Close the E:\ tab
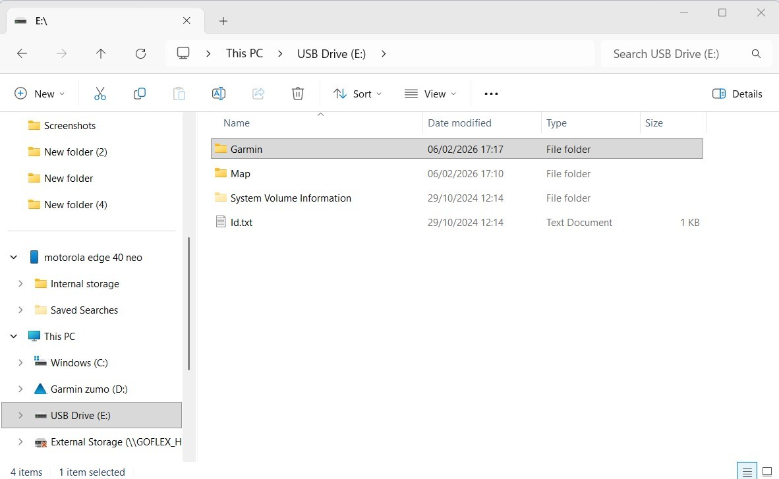 tap(187, 20)
